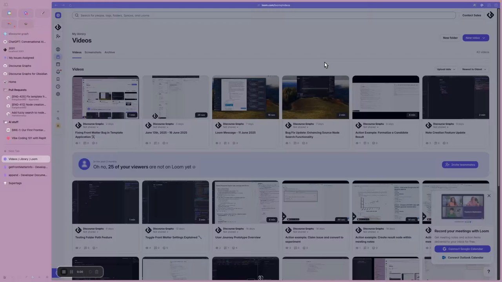Click the Contact Sales button
Image resolution: width=502 pixels, height=282 pixels.
[472, 15]
